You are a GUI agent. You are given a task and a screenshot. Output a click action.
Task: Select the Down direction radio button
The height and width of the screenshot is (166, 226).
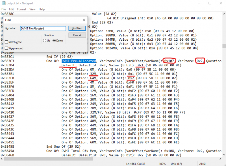coord(54,41)
